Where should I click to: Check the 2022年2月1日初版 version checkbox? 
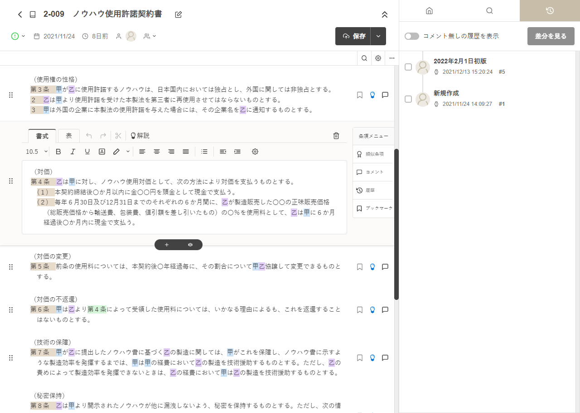408,66
